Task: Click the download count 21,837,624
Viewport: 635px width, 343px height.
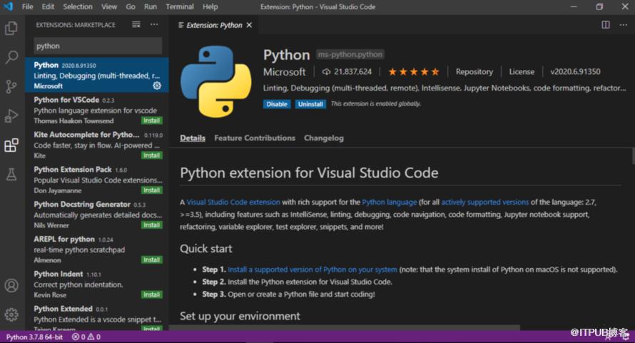Action: click(x=347, y=72)
